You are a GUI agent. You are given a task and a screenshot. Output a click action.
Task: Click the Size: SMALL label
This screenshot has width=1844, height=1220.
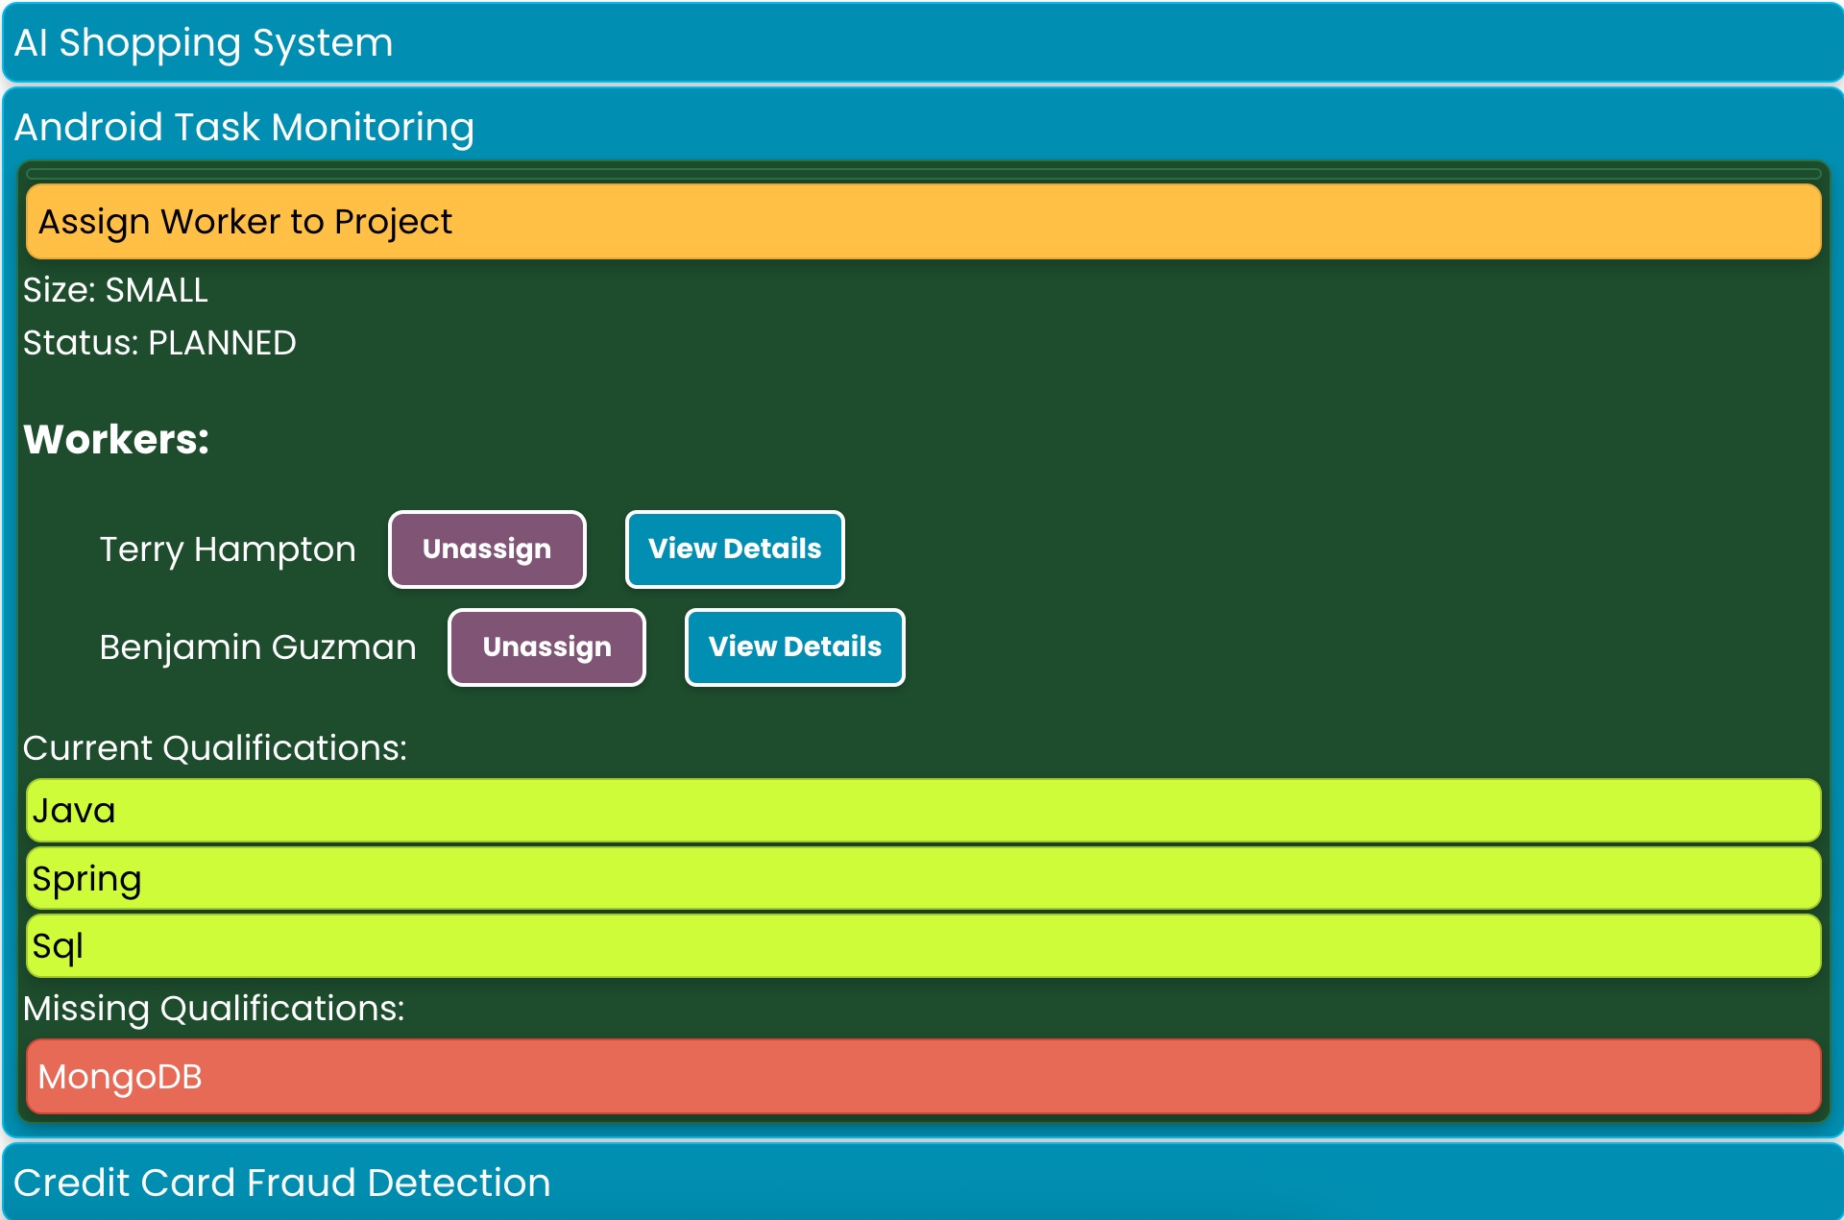(115, 290)
